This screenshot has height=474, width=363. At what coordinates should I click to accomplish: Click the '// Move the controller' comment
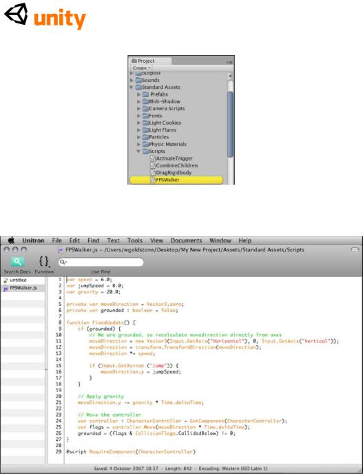tap(110, 415)
